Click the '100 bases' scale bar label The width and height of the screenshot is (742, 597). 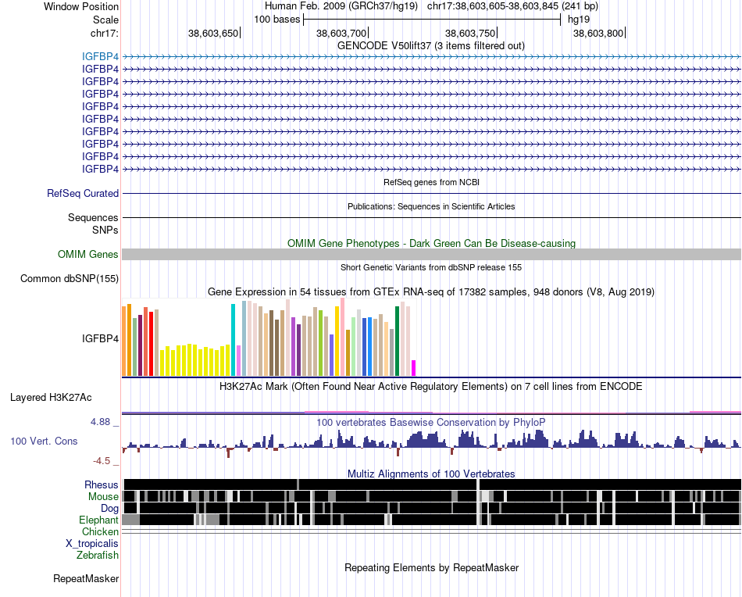(x=276, y=20)
